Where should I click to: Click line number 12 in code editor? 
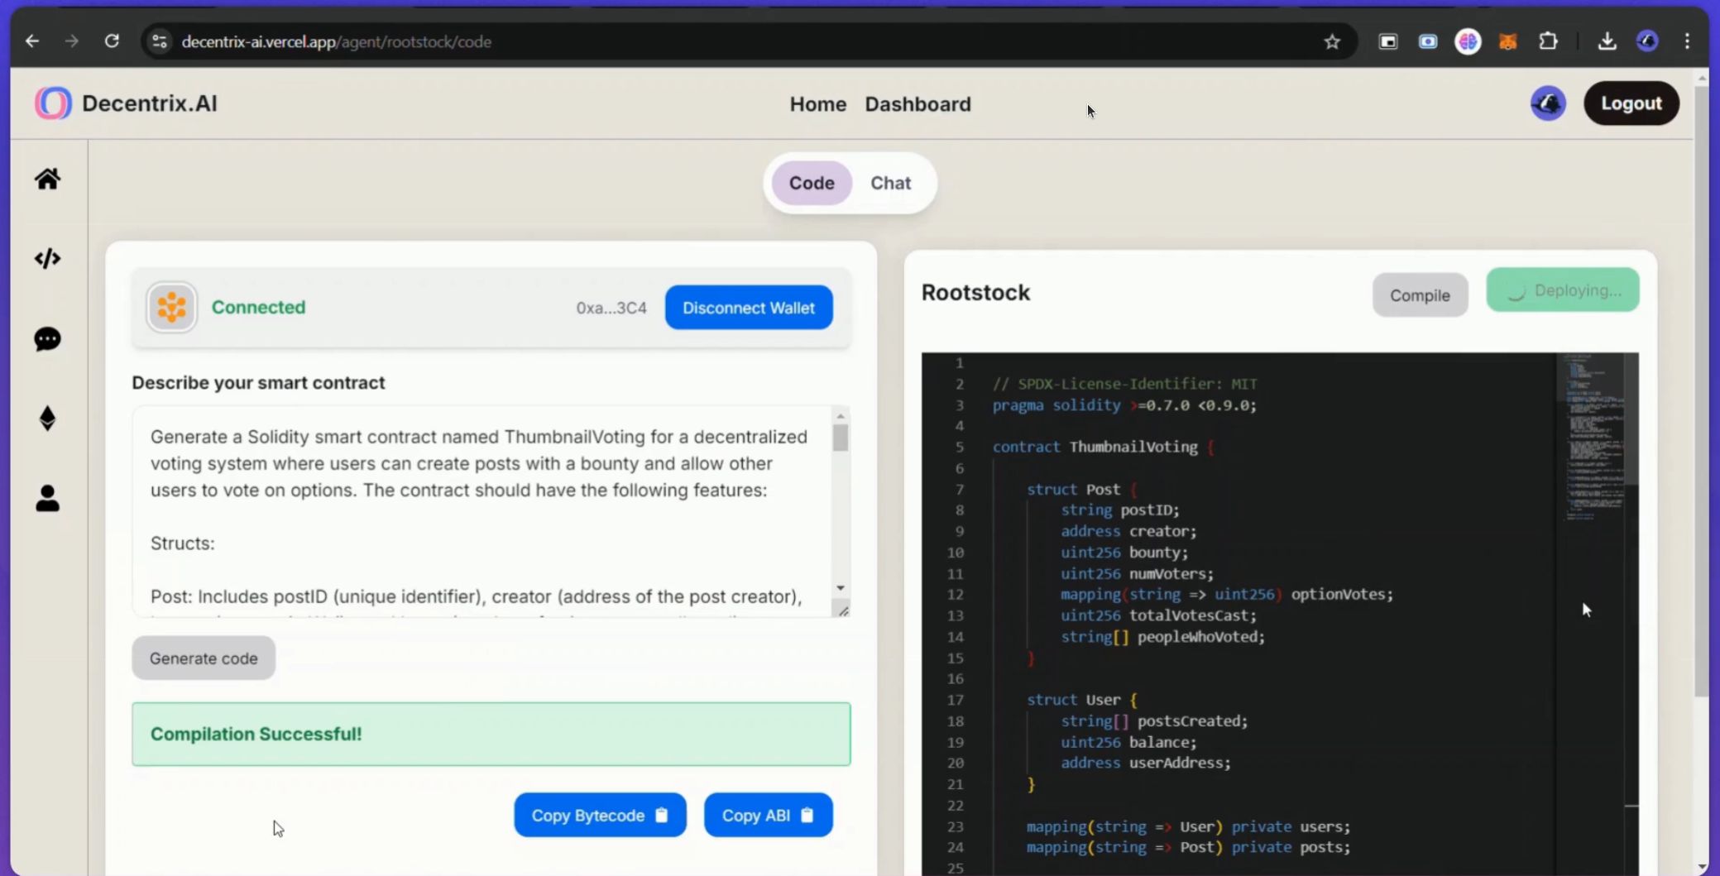[x=955, y=595]
